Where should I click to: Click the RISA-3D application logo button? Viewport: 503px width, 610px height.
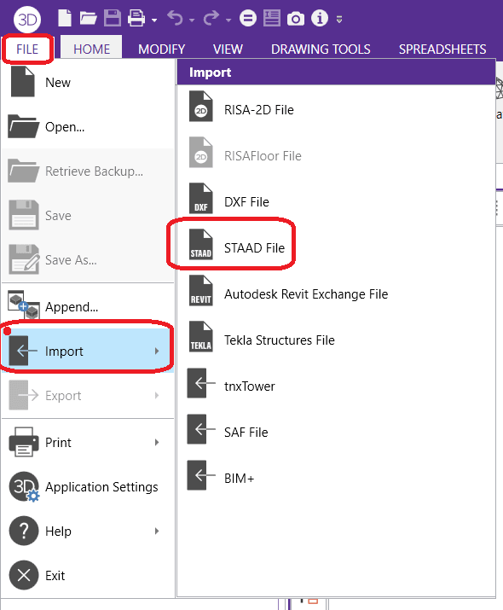coord(27,19)
